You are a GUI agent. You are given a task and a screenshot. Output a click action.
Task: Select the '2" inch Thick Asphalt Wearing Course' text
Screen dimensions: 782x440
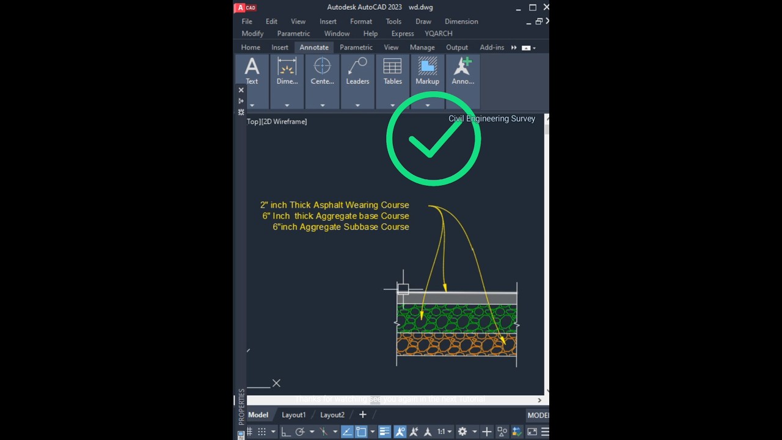pyautogui.click(x=335, y=205)
